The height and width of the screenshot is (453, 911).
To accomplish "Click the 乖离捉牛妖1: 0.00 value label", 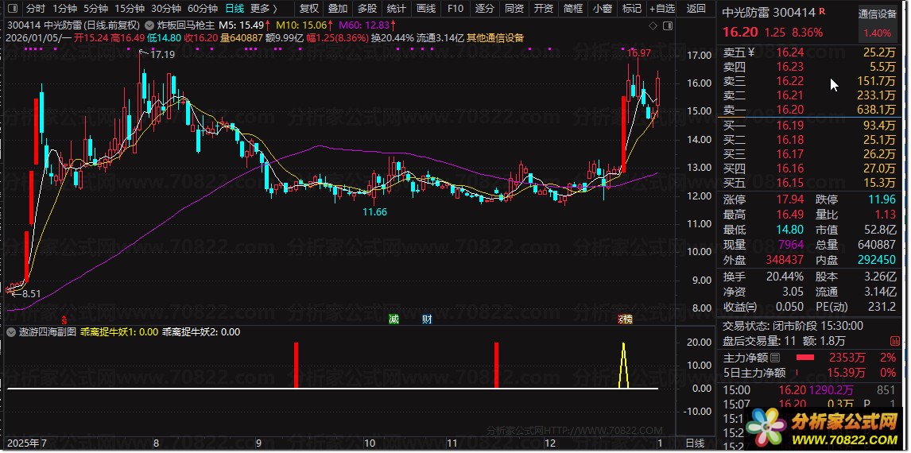I will (119, 332).
